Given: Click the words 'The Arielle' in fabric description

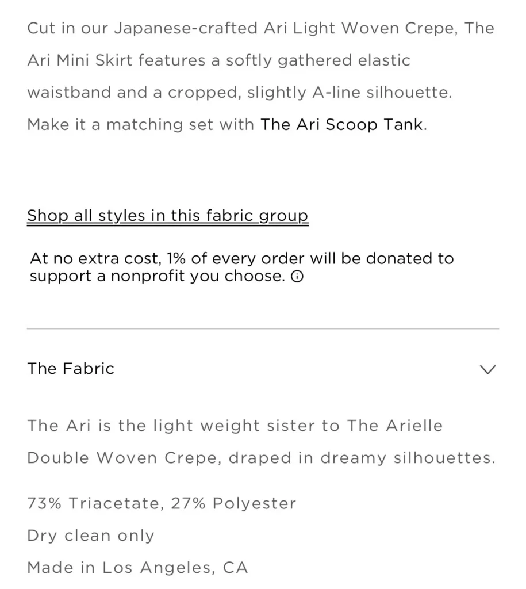Looking at the screenshot, I should pos(395,426).
